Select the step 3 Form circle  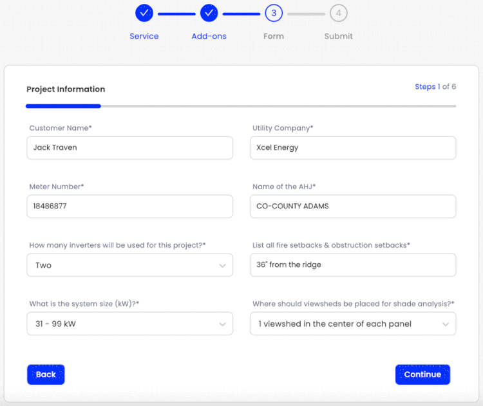[274, 14]
